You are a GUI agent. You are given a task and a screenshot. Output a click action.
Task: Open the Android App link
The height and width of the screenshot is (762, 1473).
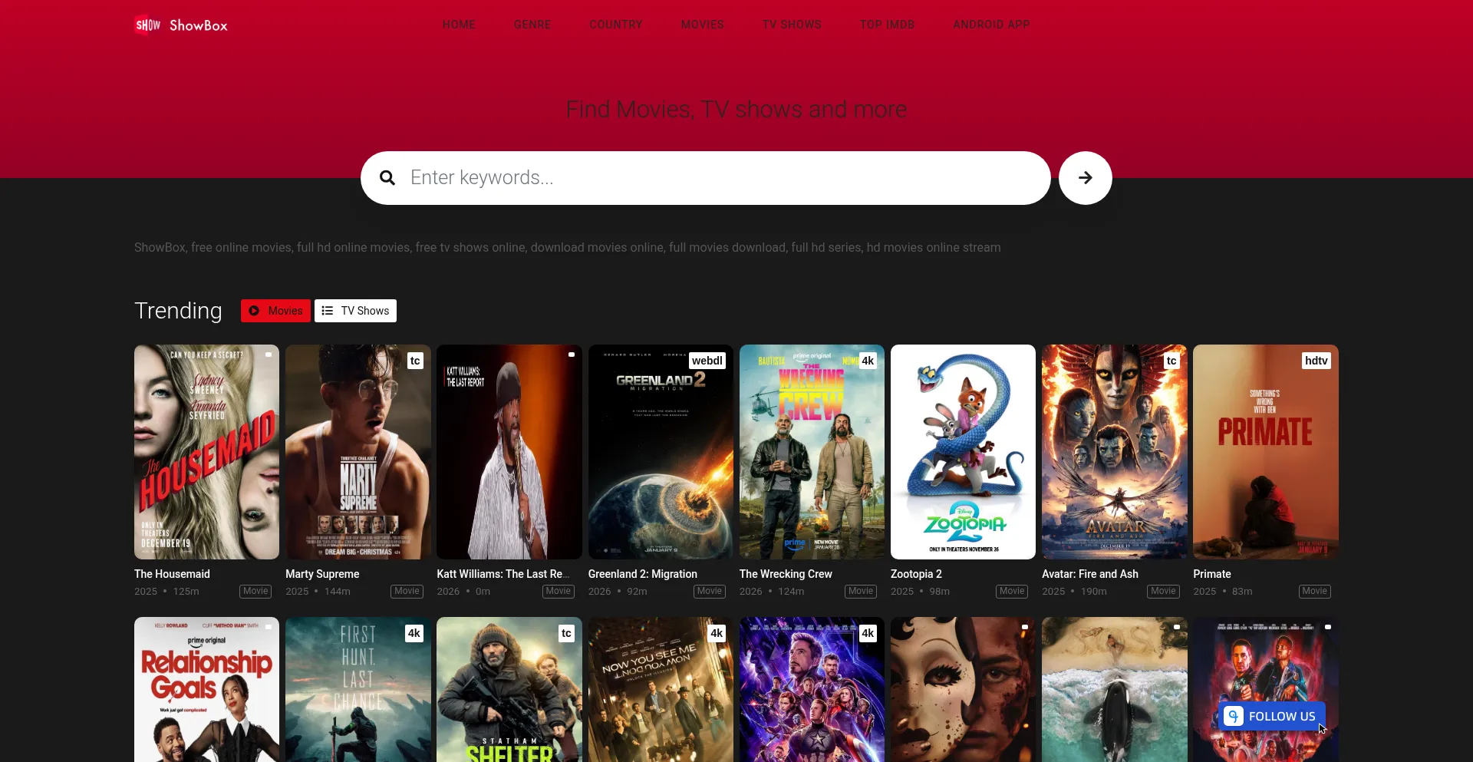pyautogui.click(x=991, y=25)
